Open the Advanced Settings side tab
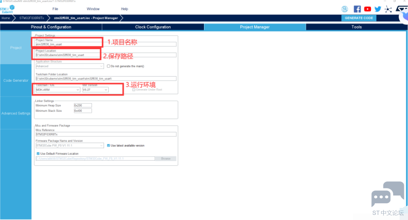This screenshot has width=408, height=220. click(16, 113)
